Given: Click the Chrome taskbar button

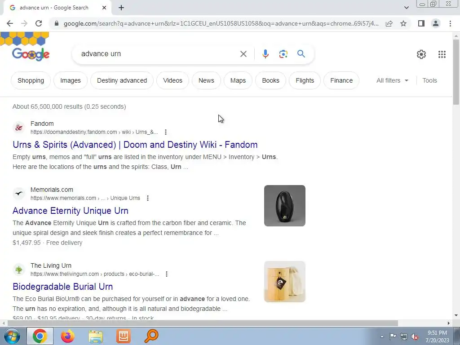Looking at the screenshot, I should (x=40, y=336).
